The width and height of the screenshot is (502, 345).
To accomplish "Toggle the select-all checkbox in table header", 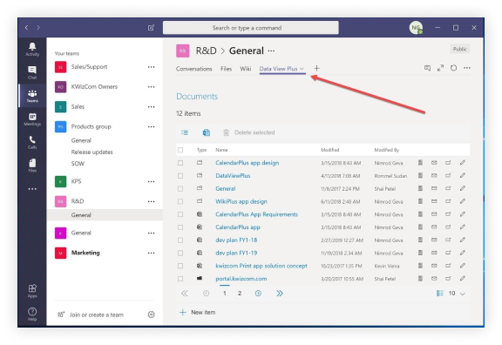I will click(x=180, y=150).
